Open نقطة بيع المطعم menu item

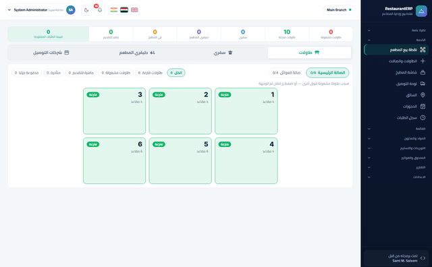pos(397,50)
